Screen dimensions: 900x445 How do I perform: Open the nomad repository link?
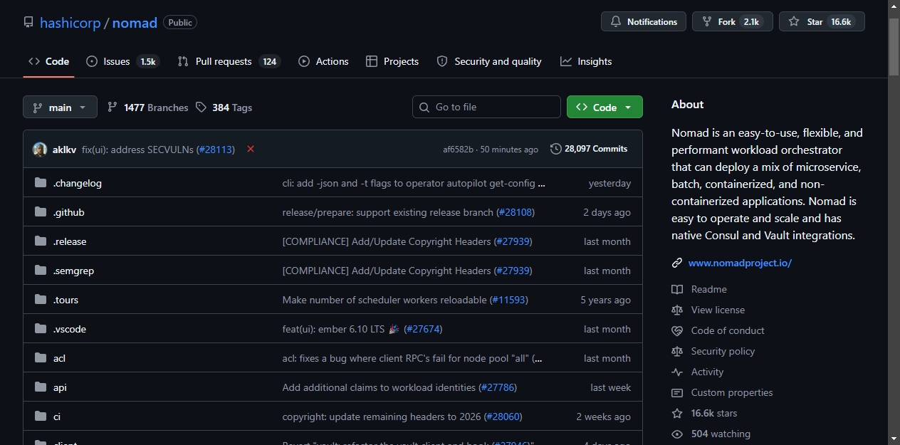pyautogui.click(x=135, y=23)
